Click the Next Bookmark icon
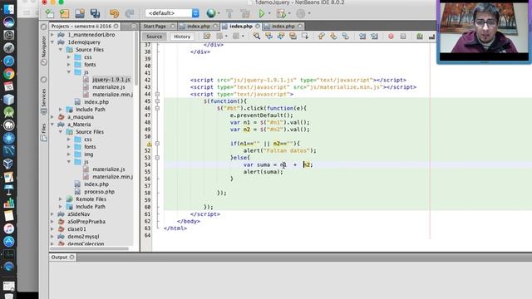Screen dimensions: 532x299 333,37
